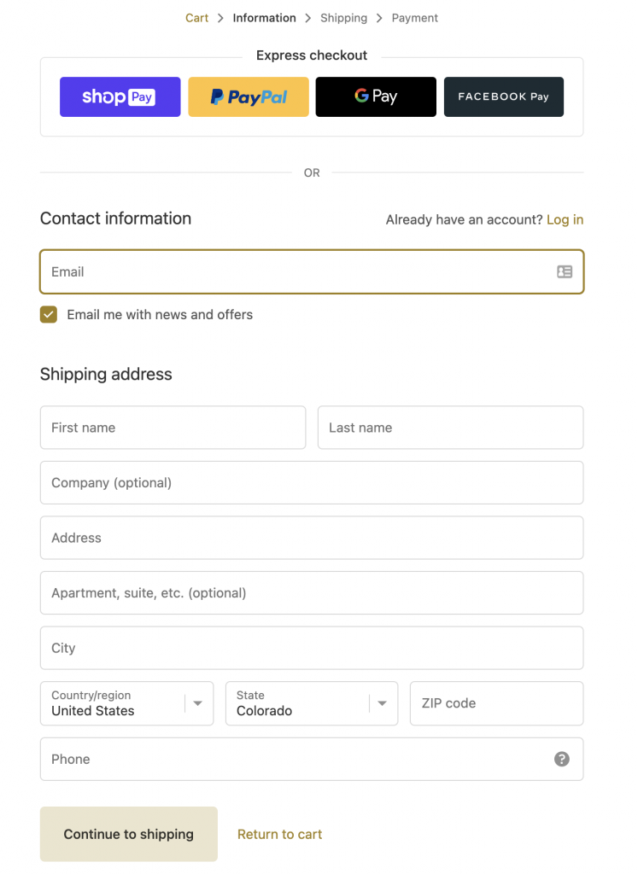
Task: Click Continue to shipping button
Action: [129, 834]
